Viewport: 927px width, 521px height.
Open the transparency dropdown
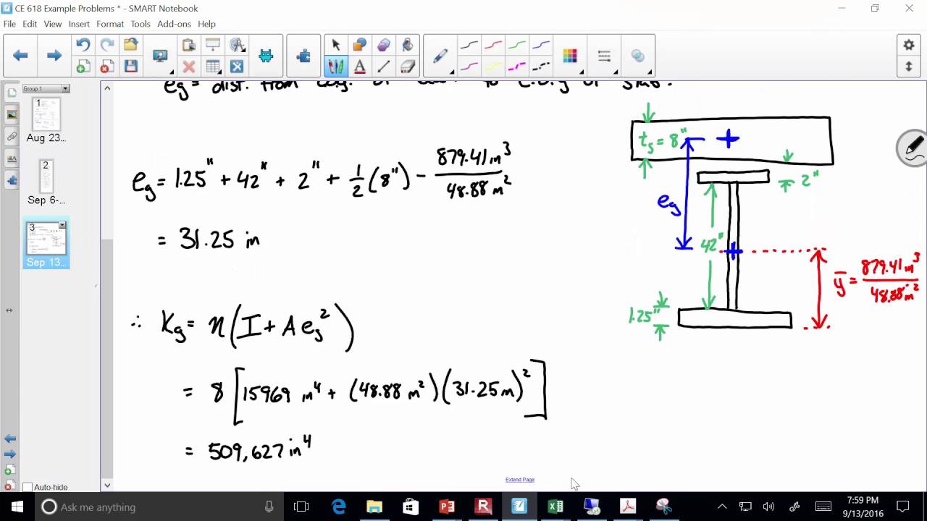[x=638, y=56]
